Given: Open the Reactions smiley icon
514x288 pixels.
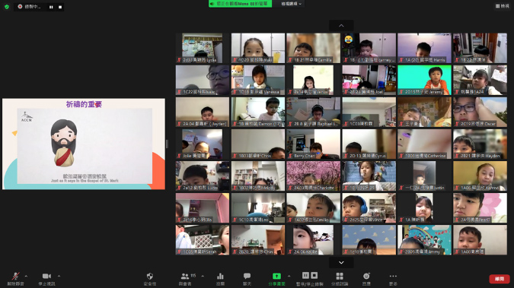Looking at the screenshot, I should pyautogui.click(x=366, y=279).
